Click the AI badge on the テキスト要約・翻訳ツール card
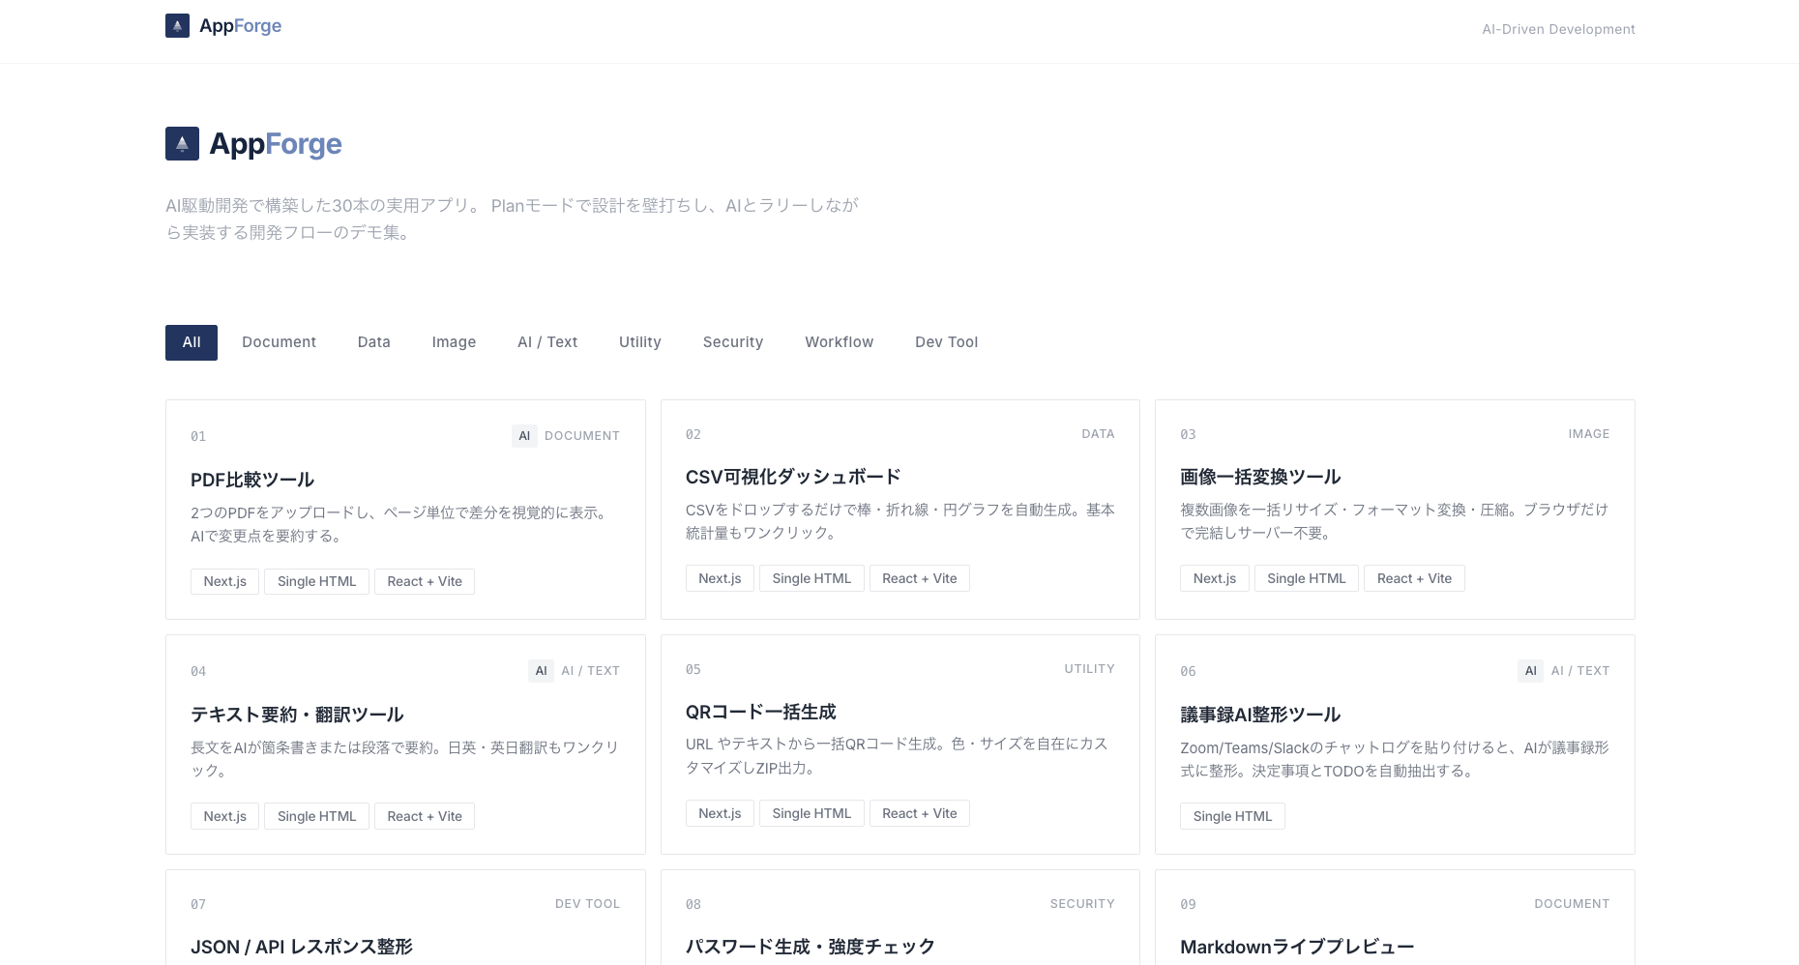Screen dimensions: 1799x965 click(x=541, y=670)
